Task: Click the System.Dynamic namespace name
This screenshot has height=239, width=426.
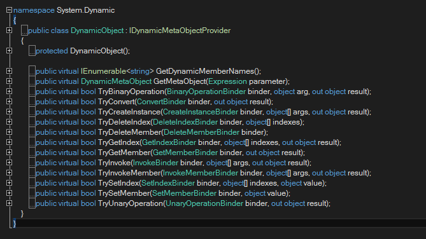Action: tap(85, 10)
